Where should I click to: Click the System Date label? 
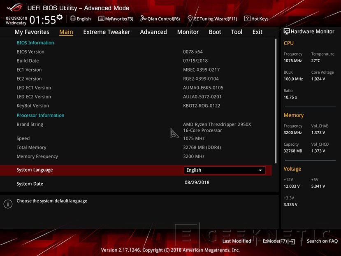coord(30,184)
